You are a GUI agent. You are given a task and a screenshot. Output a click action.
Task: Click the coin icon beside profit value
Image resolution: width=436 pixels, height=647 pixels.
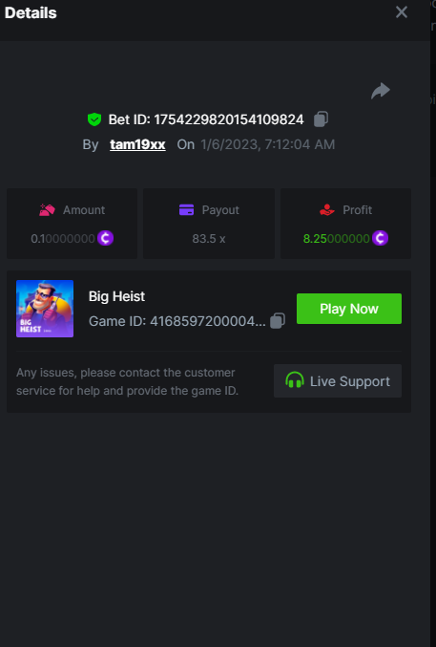pyautogui.click(x=380, y=238)
